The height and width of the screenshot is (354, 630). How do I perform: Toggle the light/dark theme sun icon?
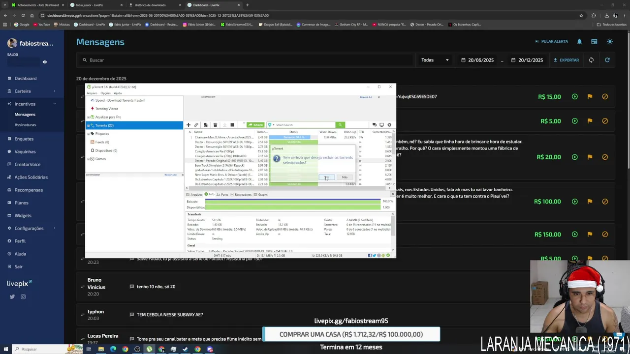tap(610, 42)
